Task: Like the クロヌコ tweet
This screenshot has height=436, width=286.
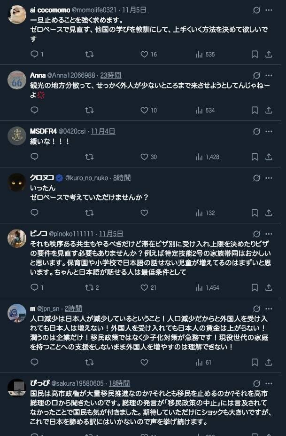Action: click(x=144, y=213)
